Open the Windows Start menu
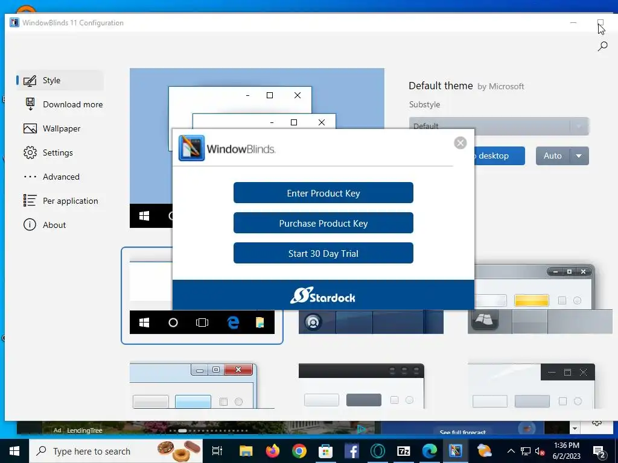This screenshot has width=618, height=463. click(x=14, y=451)
